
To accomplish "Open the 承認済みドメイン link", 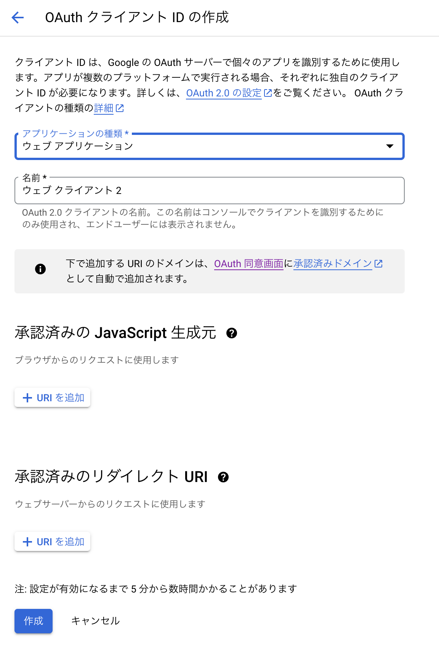I will coord(332,264).
